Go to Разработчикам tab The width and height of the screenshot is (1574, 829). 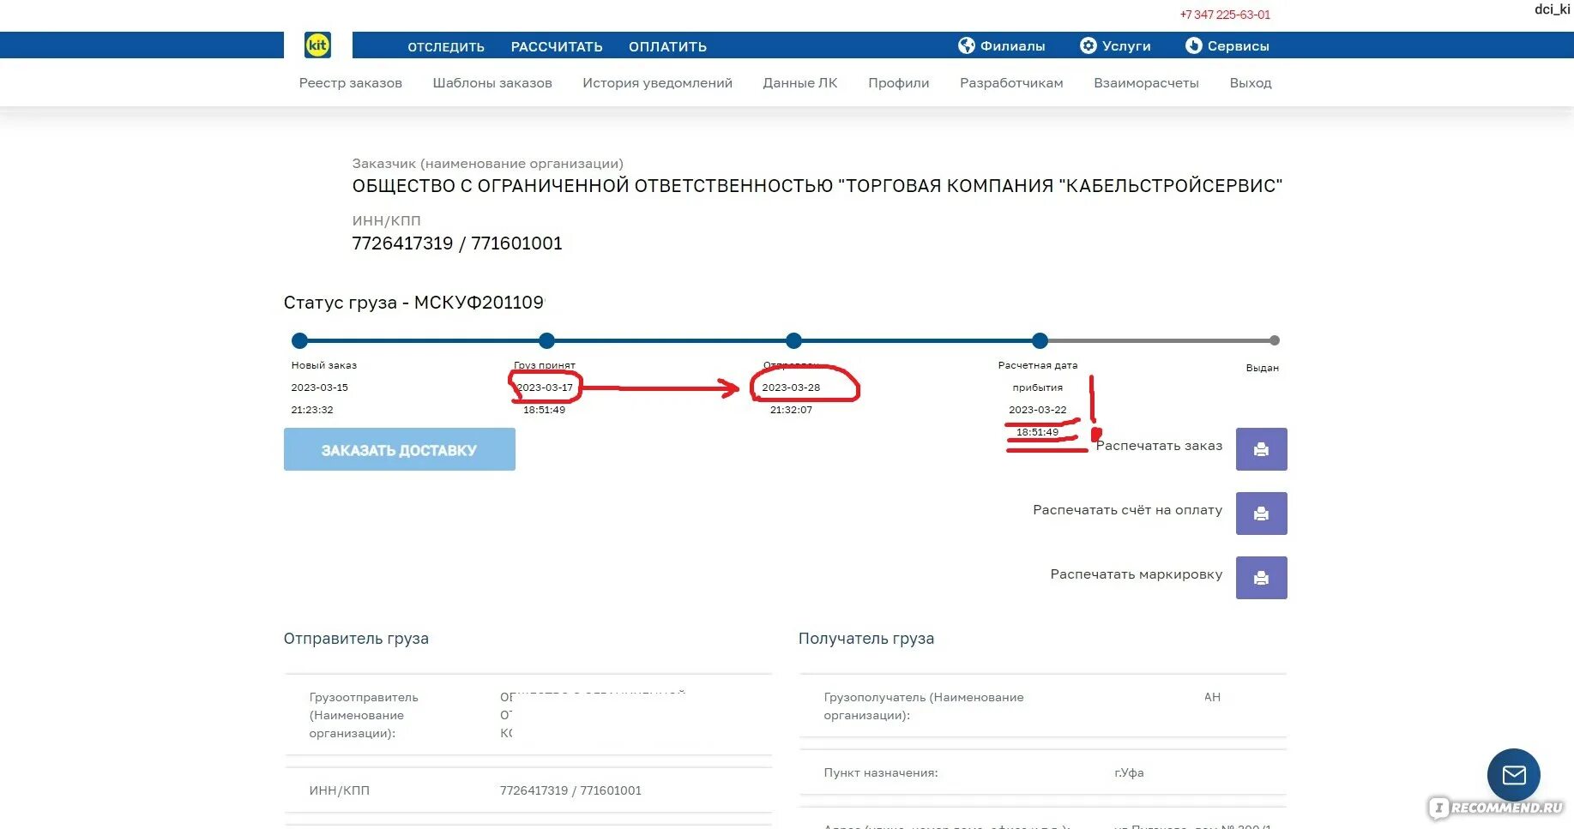1011,83
